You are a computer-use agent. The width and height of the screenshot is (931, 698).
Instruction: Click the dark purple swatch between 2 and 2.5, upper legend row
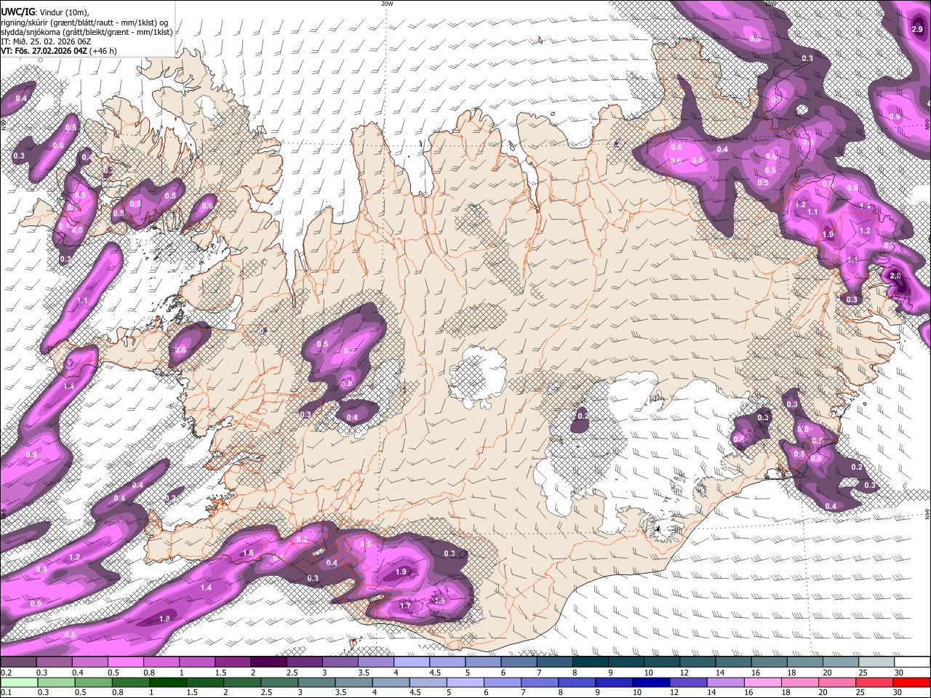coord(268,662)
